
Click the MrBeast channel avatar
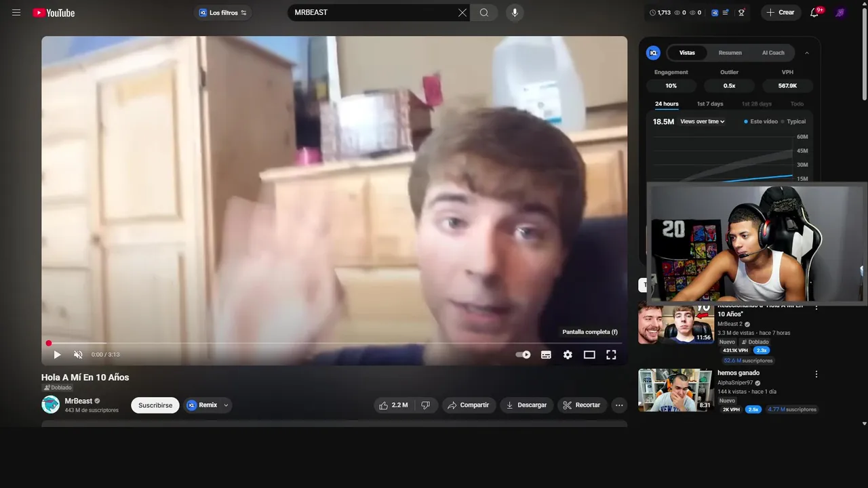click(51, 405)
